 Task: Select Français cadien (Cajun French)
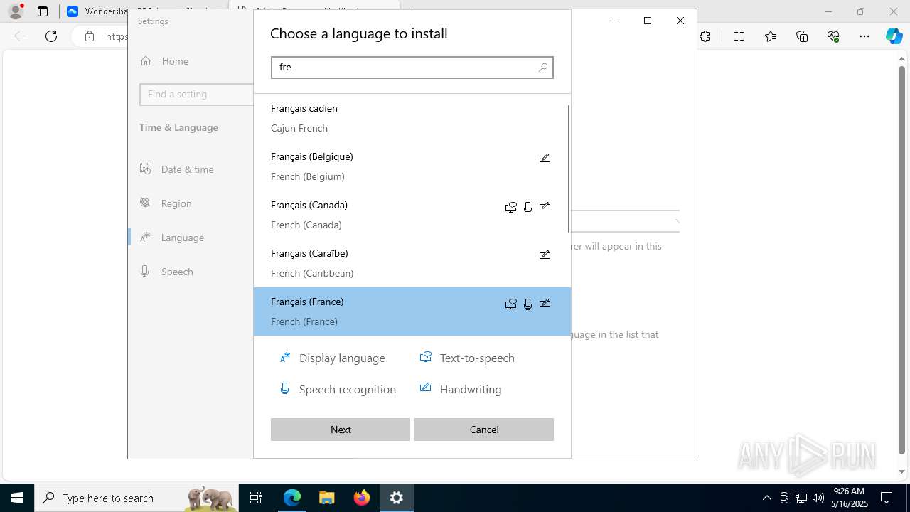pos(411,118)
